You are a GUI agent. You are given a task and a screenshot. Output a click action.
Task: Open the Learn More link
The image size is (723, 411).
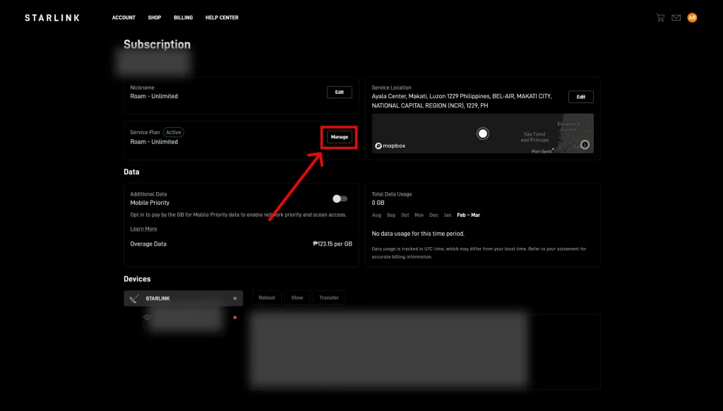pos(143,229)
